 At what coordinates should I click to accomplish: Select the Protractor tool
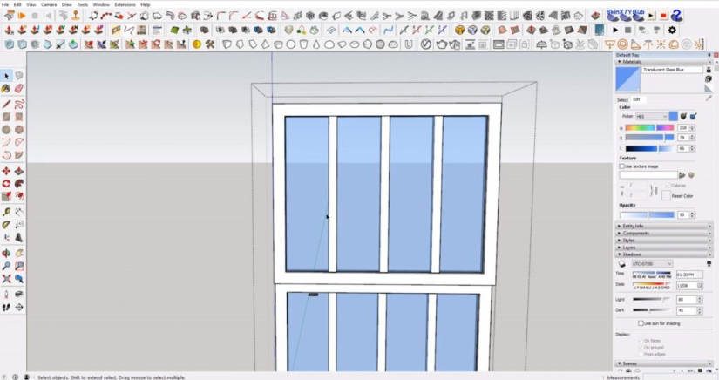click(x=6, y=225)
